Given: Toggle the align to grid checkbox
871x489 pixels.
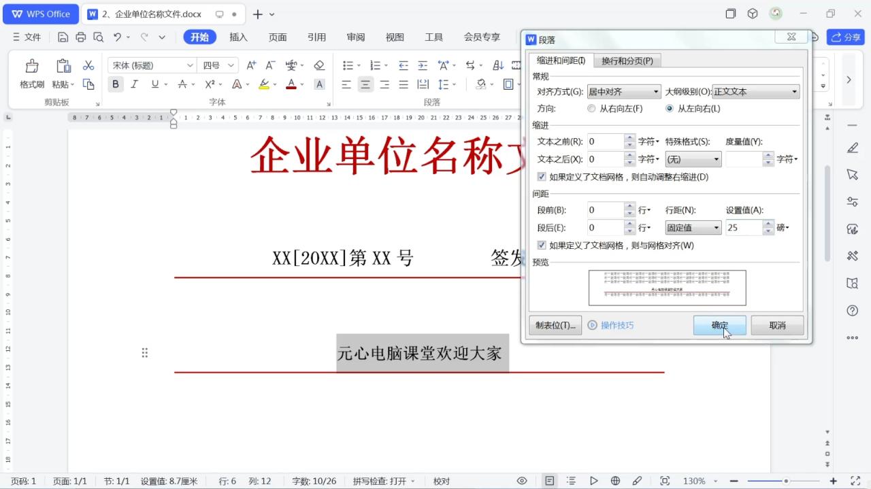Looking at the screenshot, I should click(x=542, y=246).
